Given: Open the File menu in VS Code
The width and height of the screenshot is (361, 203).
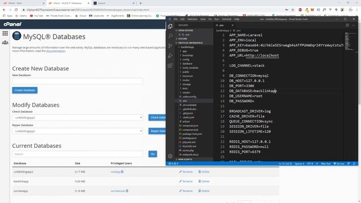Looking at the screenshot, I should pyautogui.click(x=175, y=19).
